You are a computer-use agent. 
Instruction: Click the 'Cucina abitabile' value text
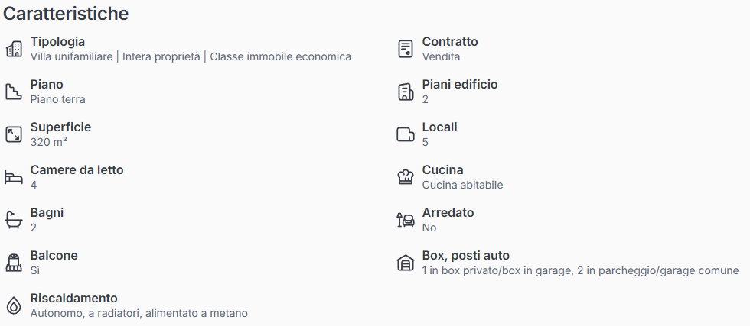pyautogui.click(x=462, y=185)
